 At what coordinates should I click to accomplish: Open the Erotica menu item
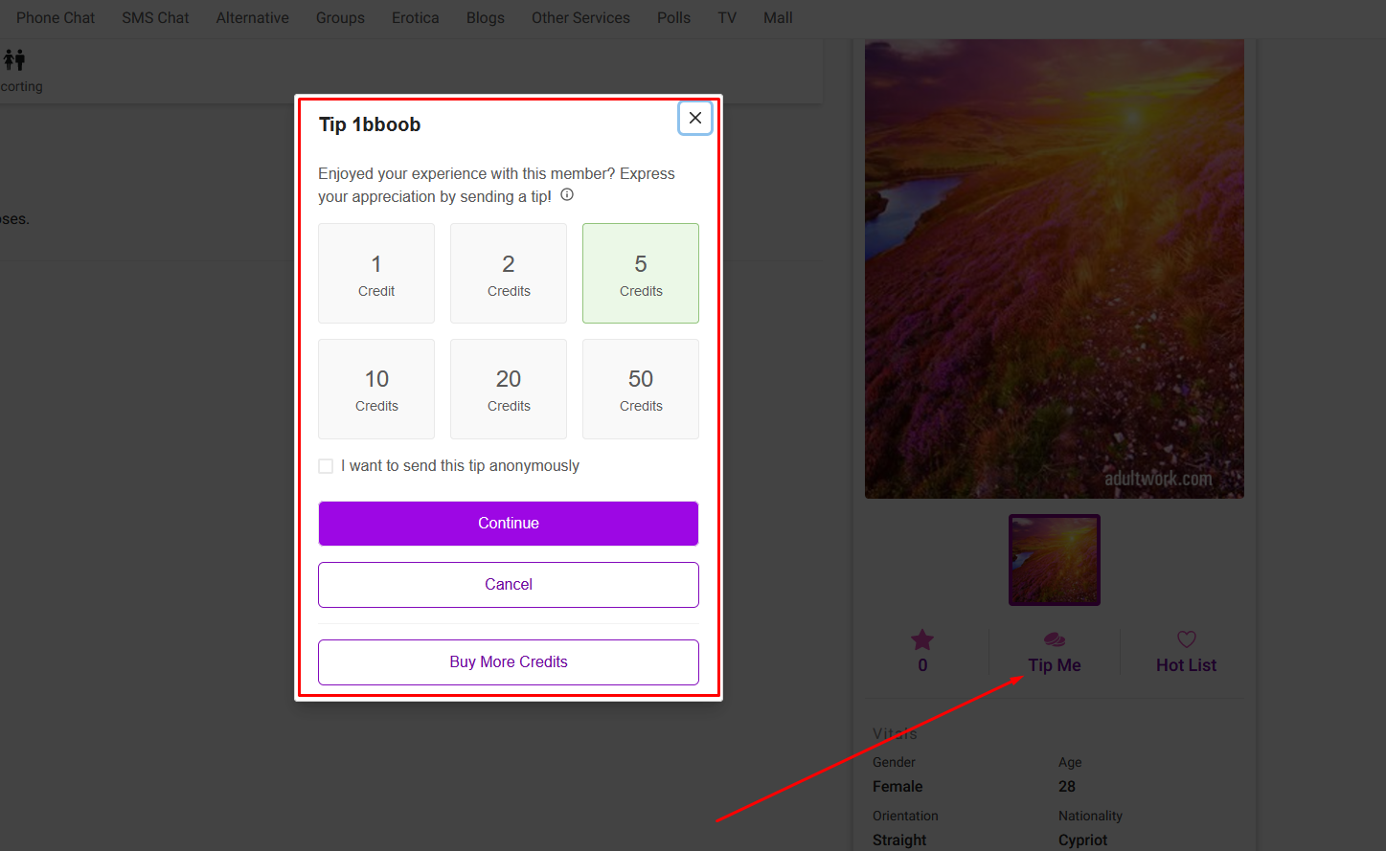pos(416,18)
